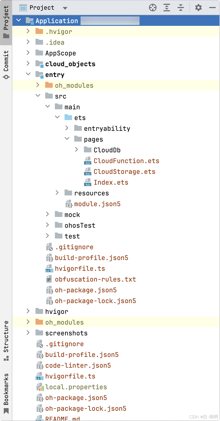Select the CloudDb folder name
The height and width of the screenshot is (421, 220).
coord(107,150)
